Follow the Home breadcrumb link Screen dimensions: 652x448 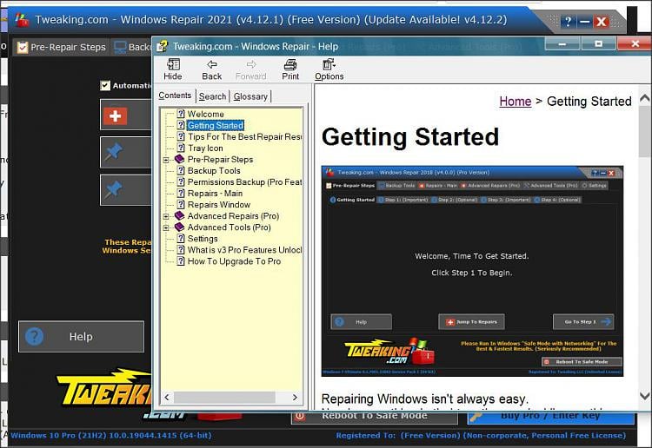515,102
